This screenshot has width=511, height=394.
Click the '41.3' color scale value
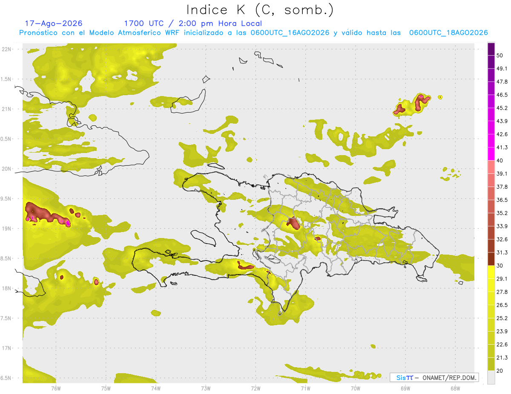[502, 147]
